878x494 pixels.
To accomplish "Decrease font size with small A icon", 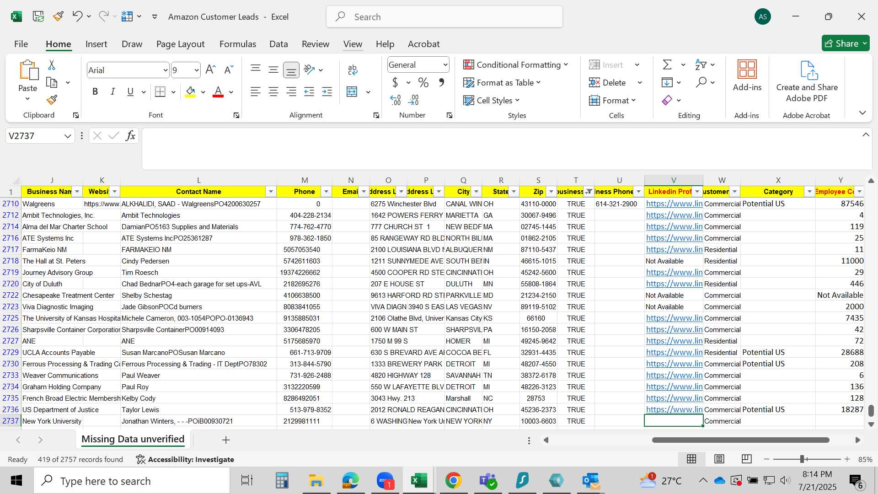I will (x=229, y=70).
